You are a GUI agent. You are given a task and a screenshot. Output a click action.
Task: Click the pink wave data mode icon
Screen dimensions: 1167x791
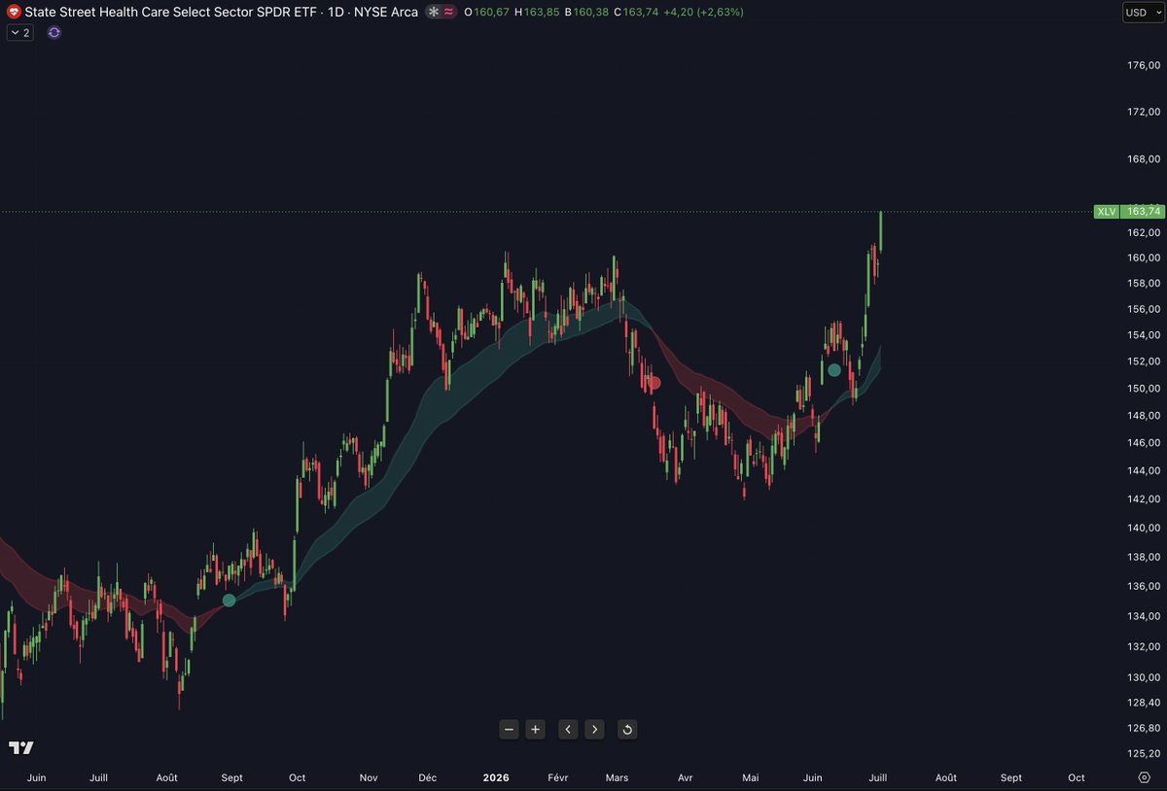coord(449,12)
